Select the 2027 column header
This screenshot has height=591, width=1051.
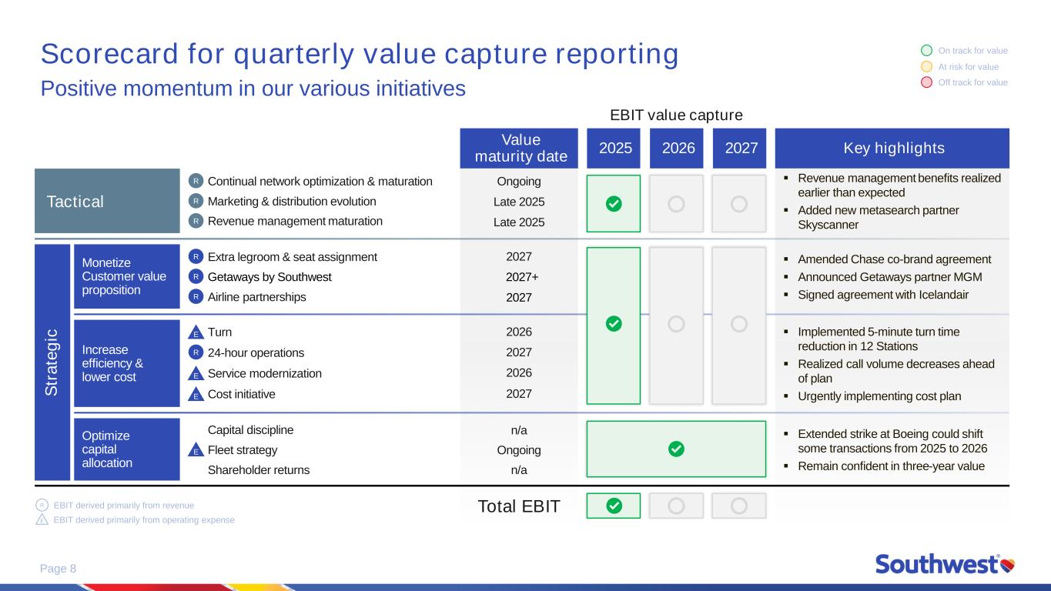(x=738, y=148)
